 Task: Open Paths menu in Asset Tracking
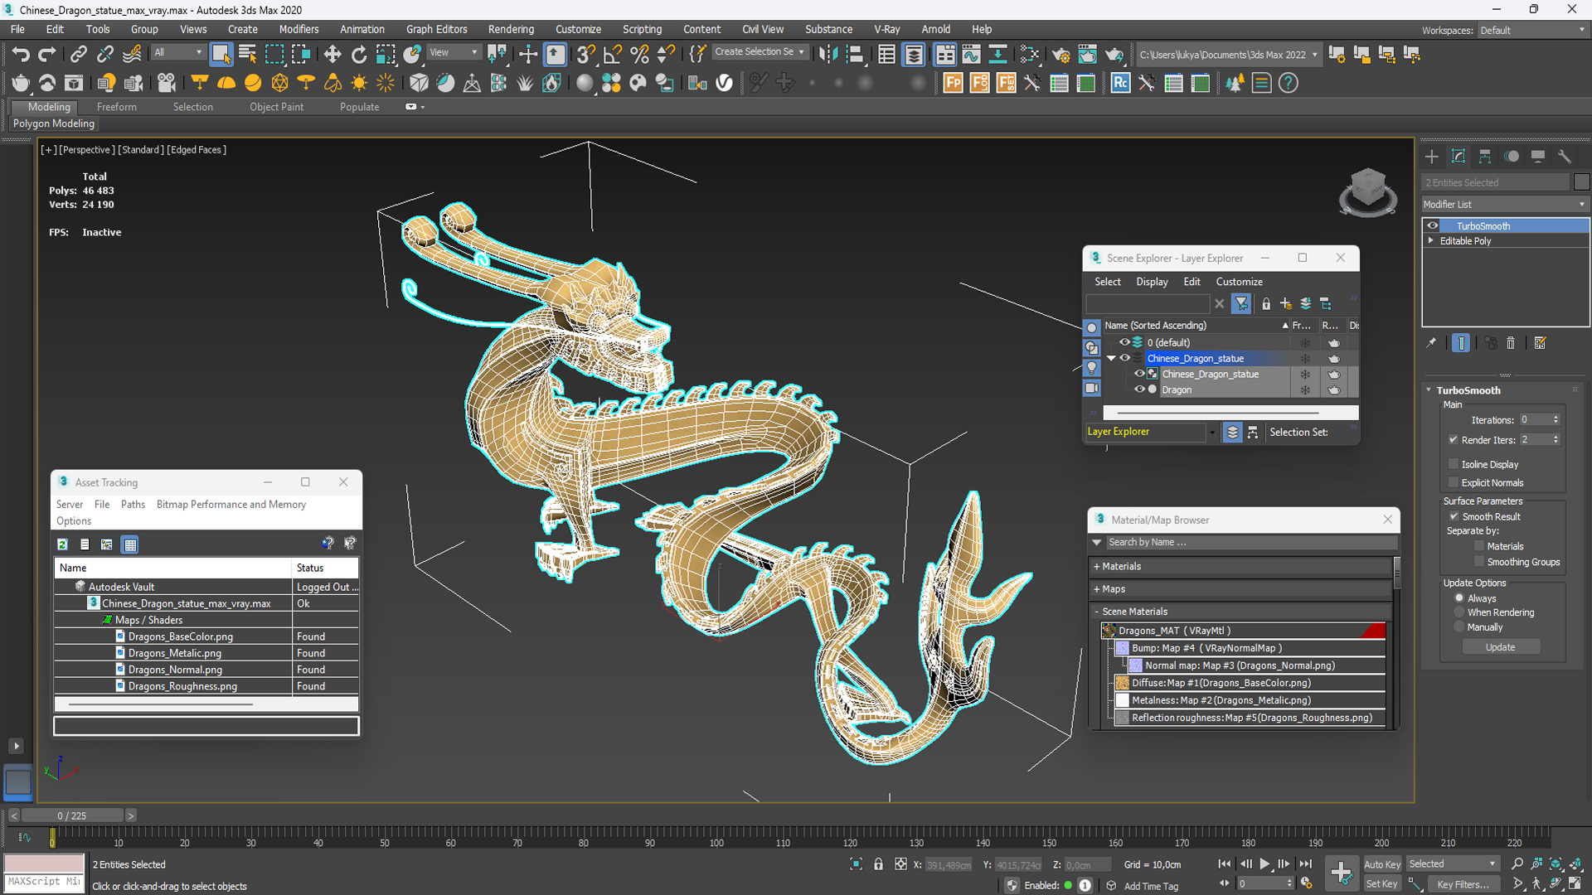133,504
